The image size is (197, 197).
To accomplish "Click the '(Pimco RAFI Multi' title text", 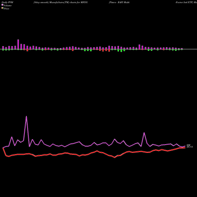I will (119, 2).
